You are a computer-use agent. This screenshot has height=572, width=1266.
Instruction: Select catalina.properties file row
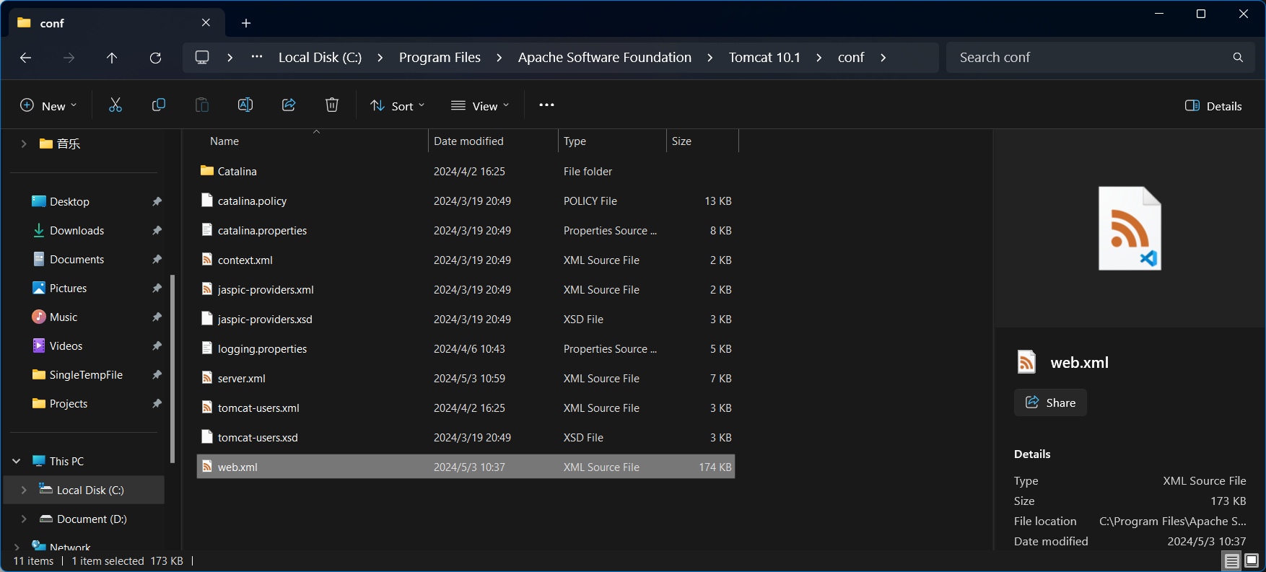point(466,230)
